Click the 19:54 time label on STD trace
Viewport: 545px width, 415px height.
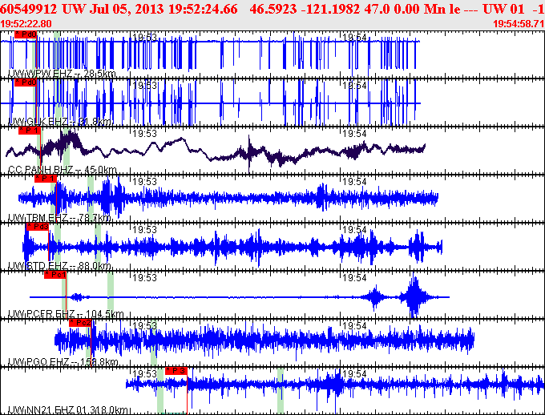tap(354, 229)
